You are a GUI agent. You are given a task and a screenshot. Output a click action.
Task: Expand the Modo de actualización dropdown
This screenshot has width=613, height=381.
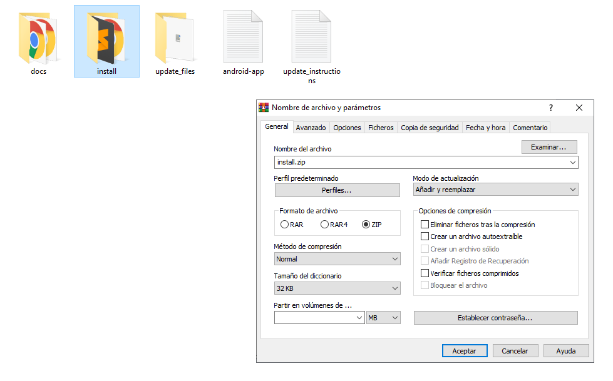click(495, 190)
